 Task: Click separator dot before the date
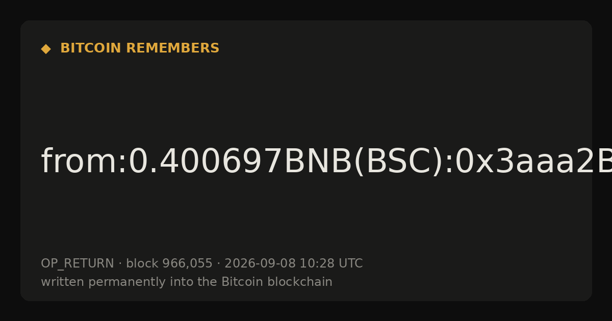(x=218, y=264)
